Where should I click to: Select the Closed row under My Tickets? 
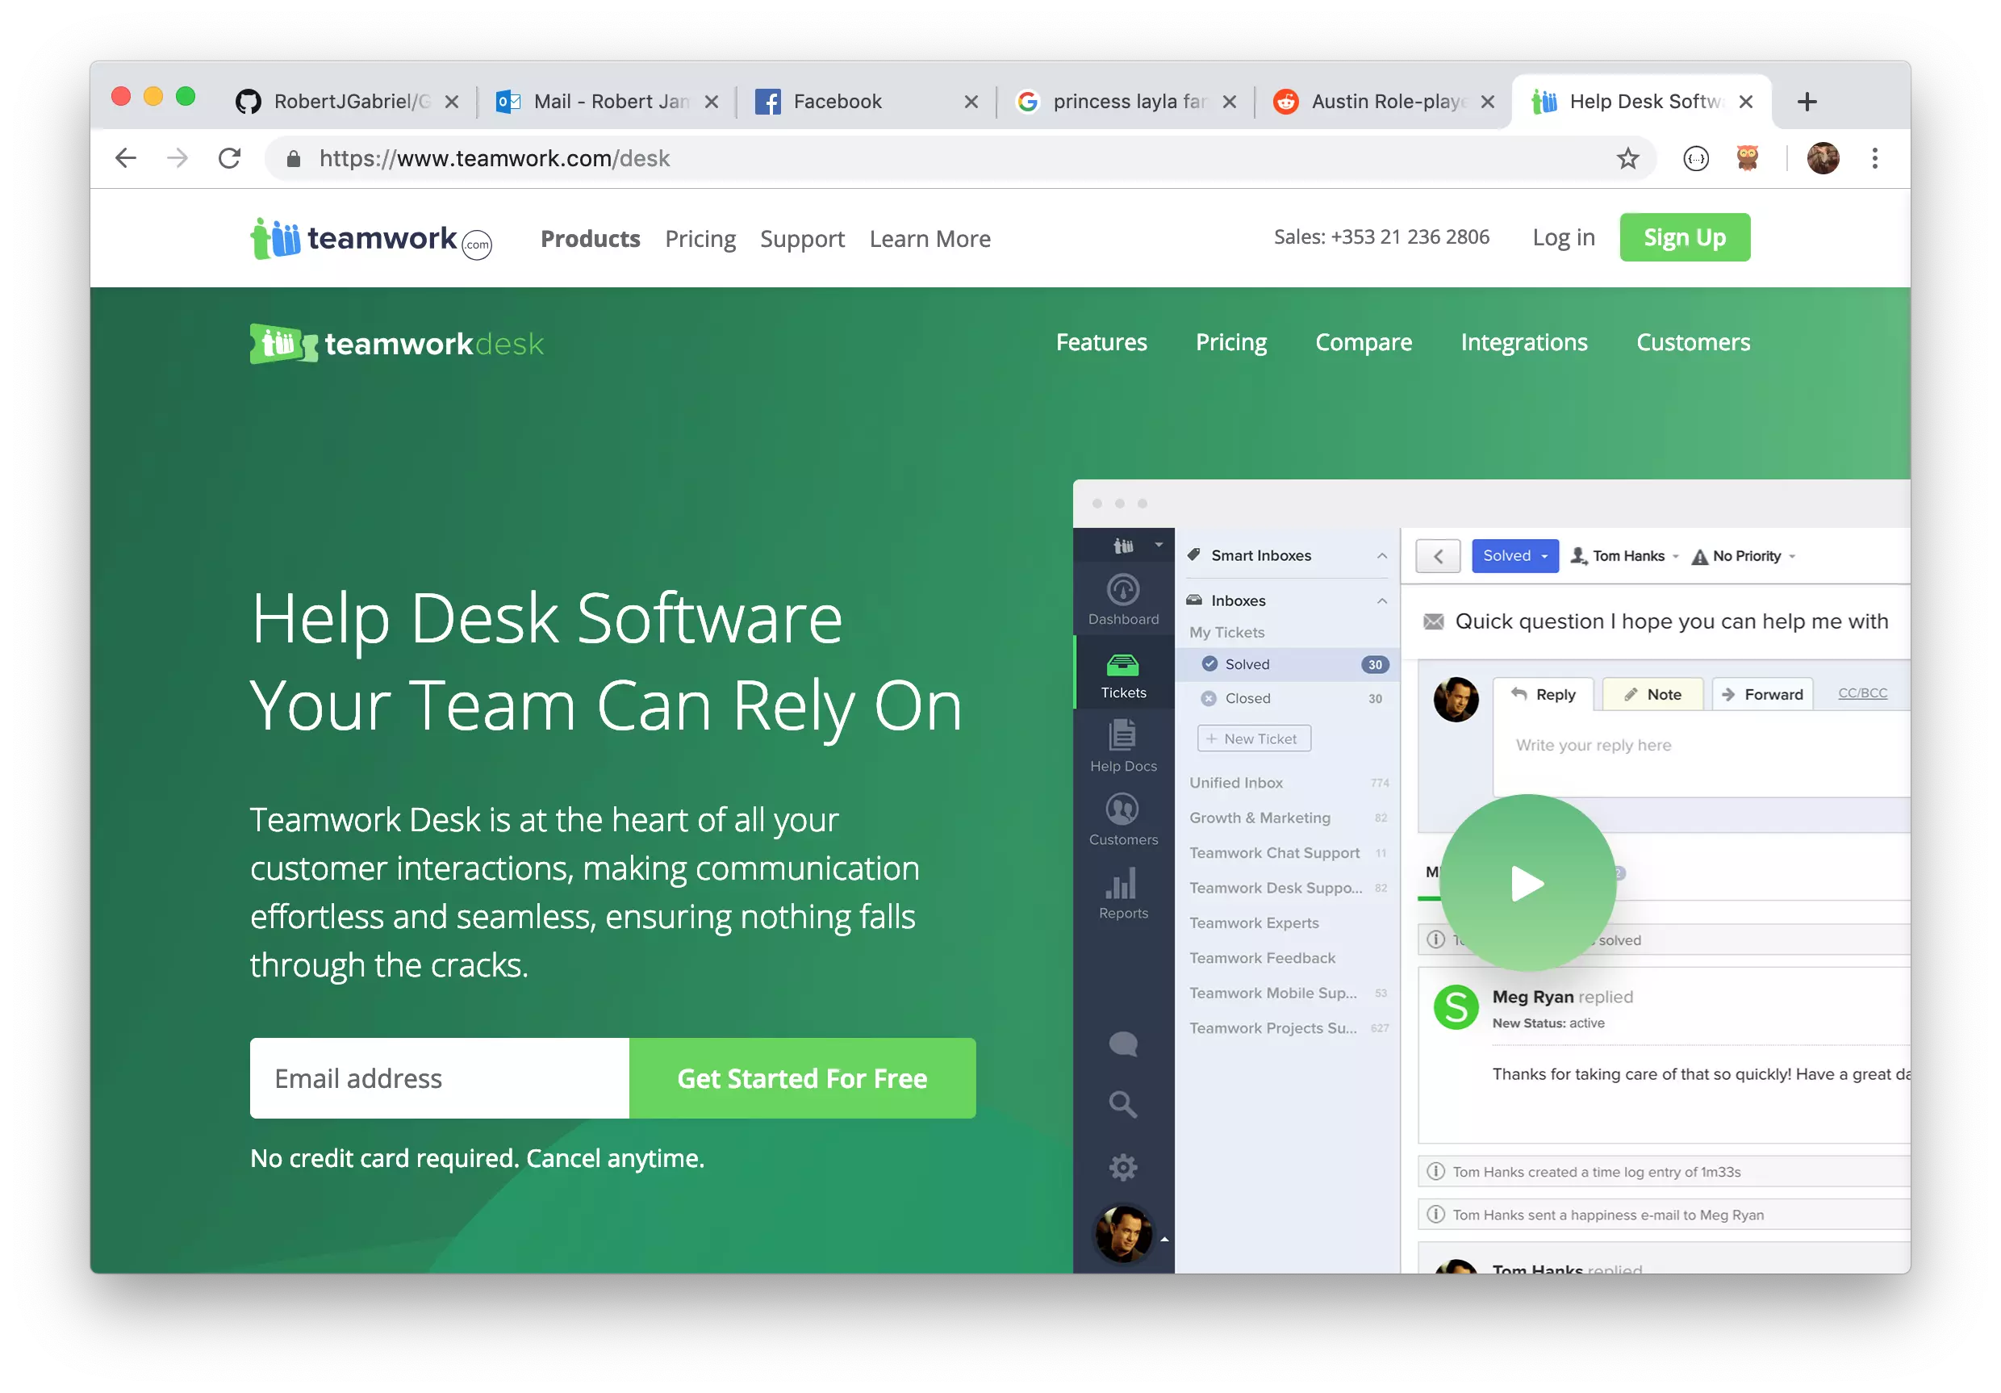1286,698
